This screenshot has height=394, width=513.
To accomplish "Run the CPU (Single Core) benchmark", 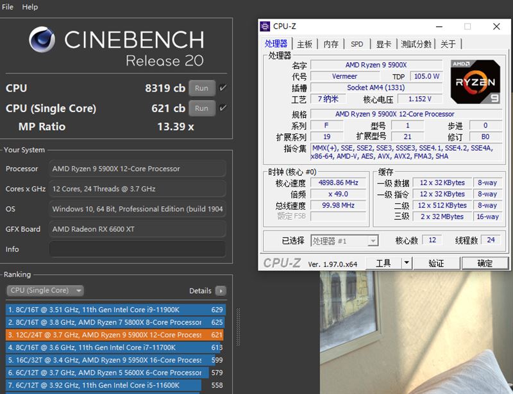I will tap(202, 108).
